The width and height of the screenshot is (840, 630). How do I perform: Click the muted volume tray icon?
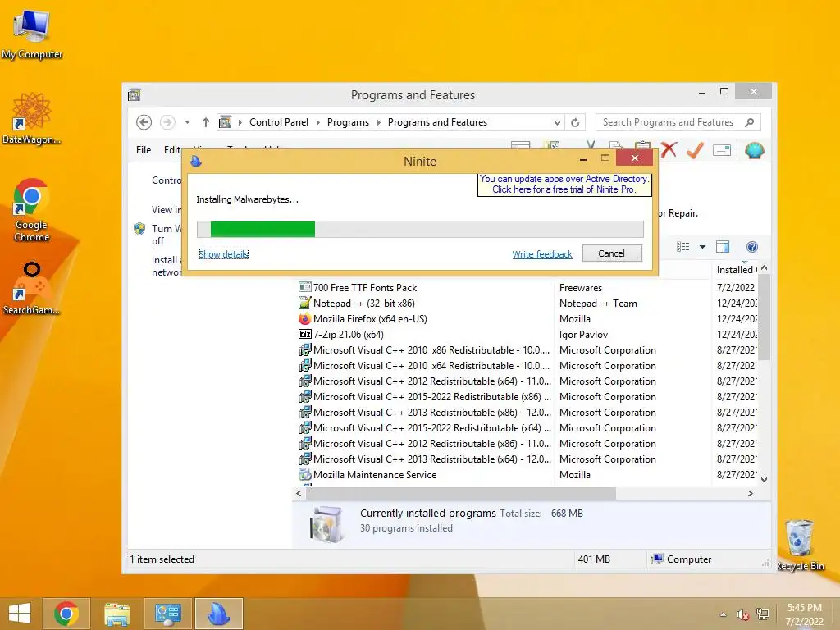[x=742, y=614]
